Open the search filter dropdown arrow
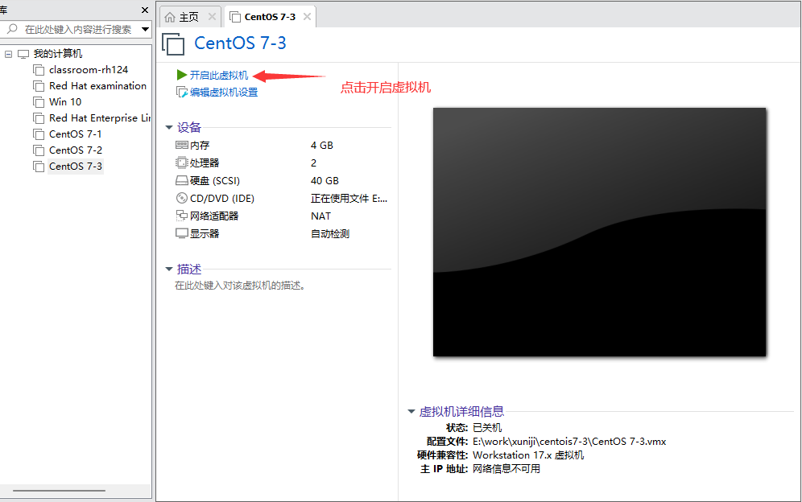This screenshot has width=802, height=502. click(x=145, y=29)
